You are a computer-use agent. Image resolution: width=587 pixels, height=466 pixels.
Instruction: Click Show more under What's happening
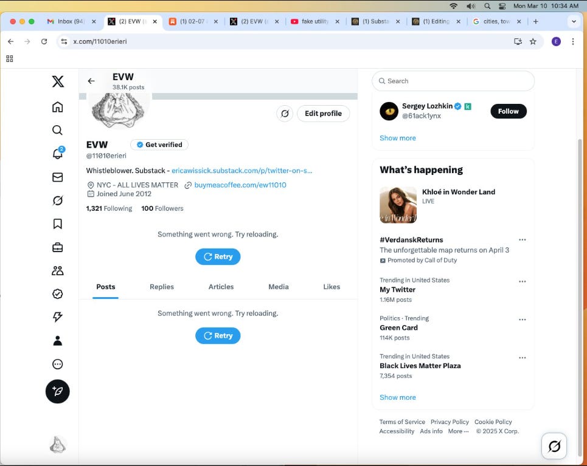click(x=398, y=397)
